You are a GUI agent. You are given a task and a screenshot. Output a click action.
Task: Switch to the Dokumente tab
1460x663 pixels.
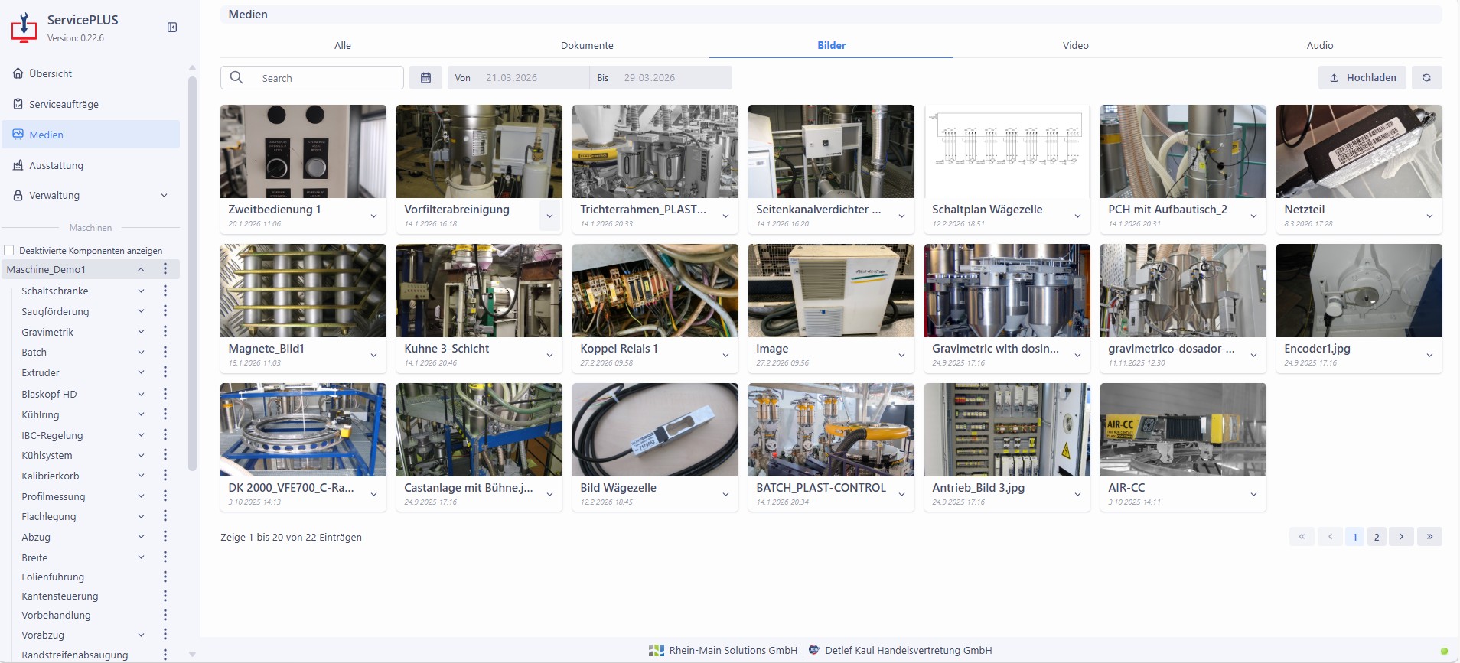[x=587, y=45]
